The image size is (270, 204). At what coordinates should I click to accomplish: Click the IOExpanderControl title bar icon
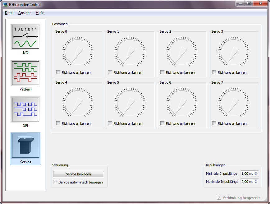(x=5, y=4)
